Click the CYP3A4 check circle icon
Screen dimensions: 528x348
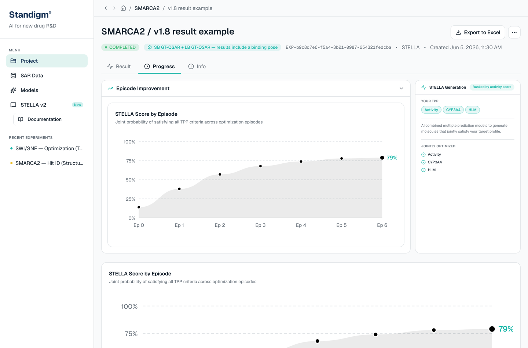423,162
